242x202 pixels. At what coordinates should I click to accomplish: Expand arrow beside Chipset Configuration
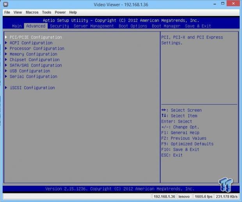(x=6, y=60)
